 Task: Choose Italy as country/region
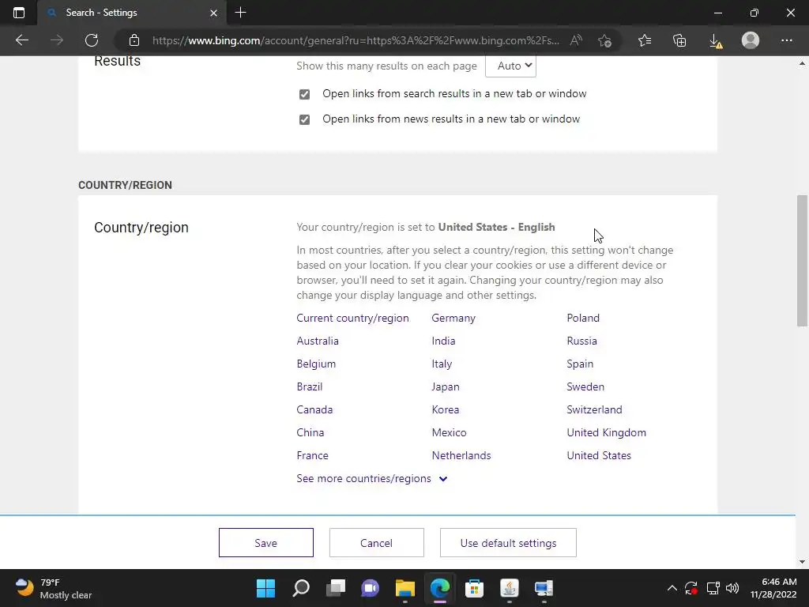point(442,364)
